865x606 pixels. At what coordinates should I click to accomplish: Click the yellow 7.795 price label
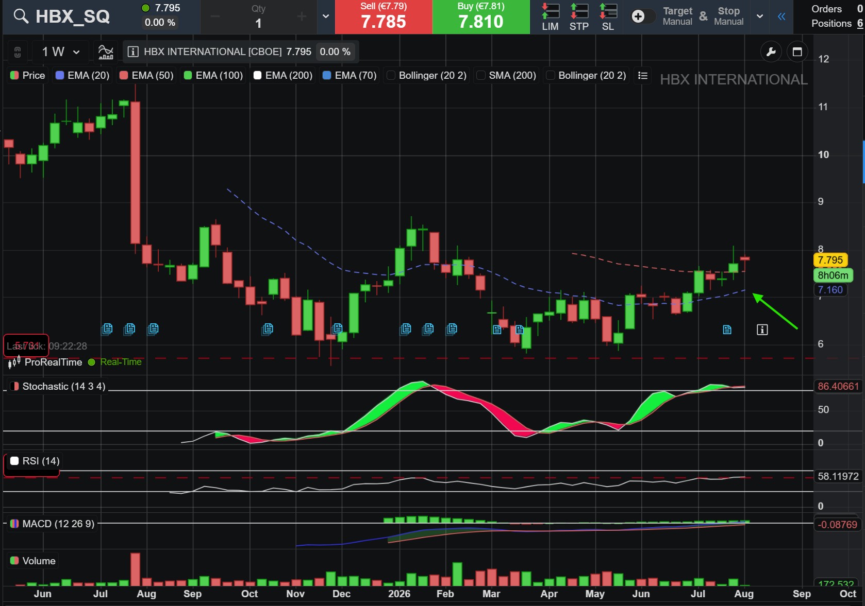pos(830,260)
